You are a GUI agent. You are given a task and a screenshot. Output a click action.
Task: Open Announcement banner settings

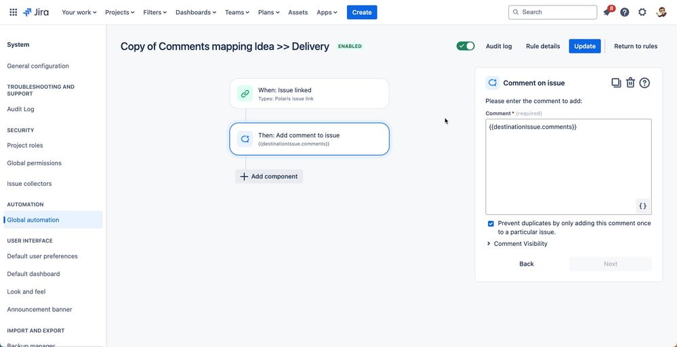[x=40, y=310]
